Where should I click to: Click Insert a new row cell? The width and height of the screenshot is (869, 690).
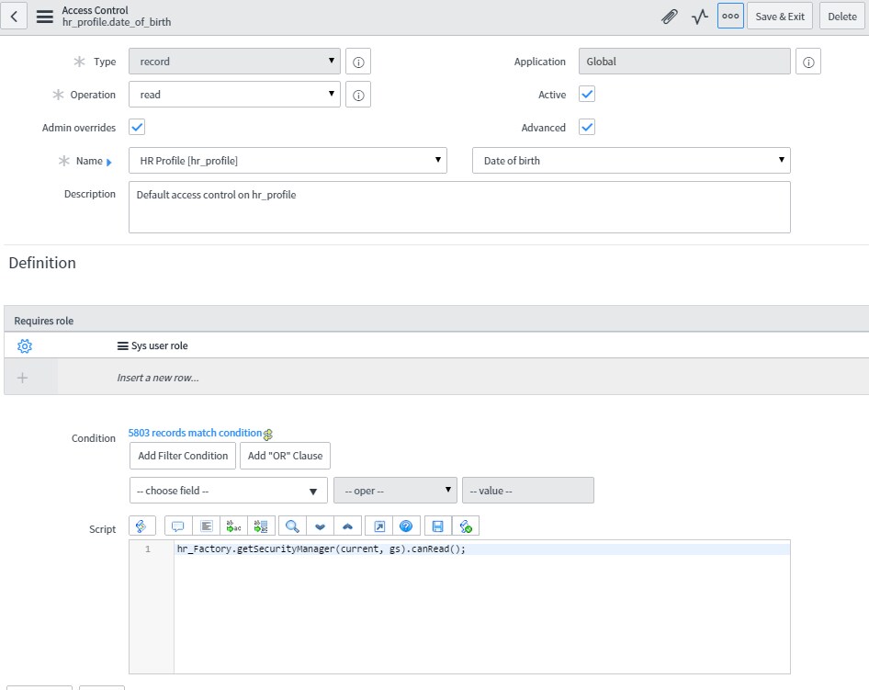157,378
